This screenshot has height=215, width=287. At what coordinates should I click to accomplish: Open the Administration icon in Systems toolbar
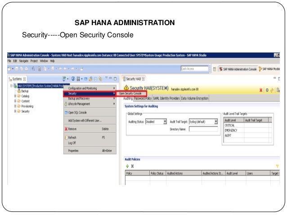click(73, 79)
